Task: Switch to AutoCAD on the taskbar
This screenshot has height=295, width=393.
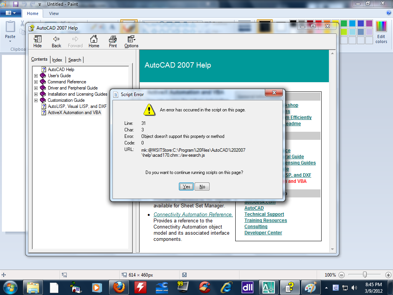Action: (268, 287)
